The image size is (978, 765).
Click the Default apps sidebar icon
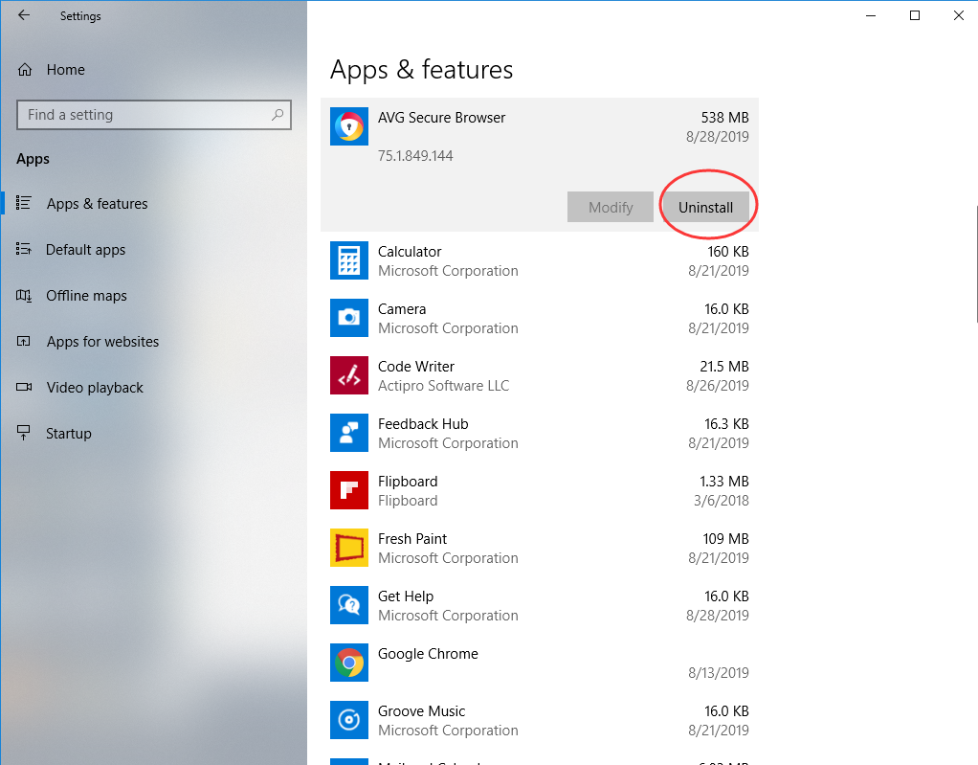coord(24,249)
